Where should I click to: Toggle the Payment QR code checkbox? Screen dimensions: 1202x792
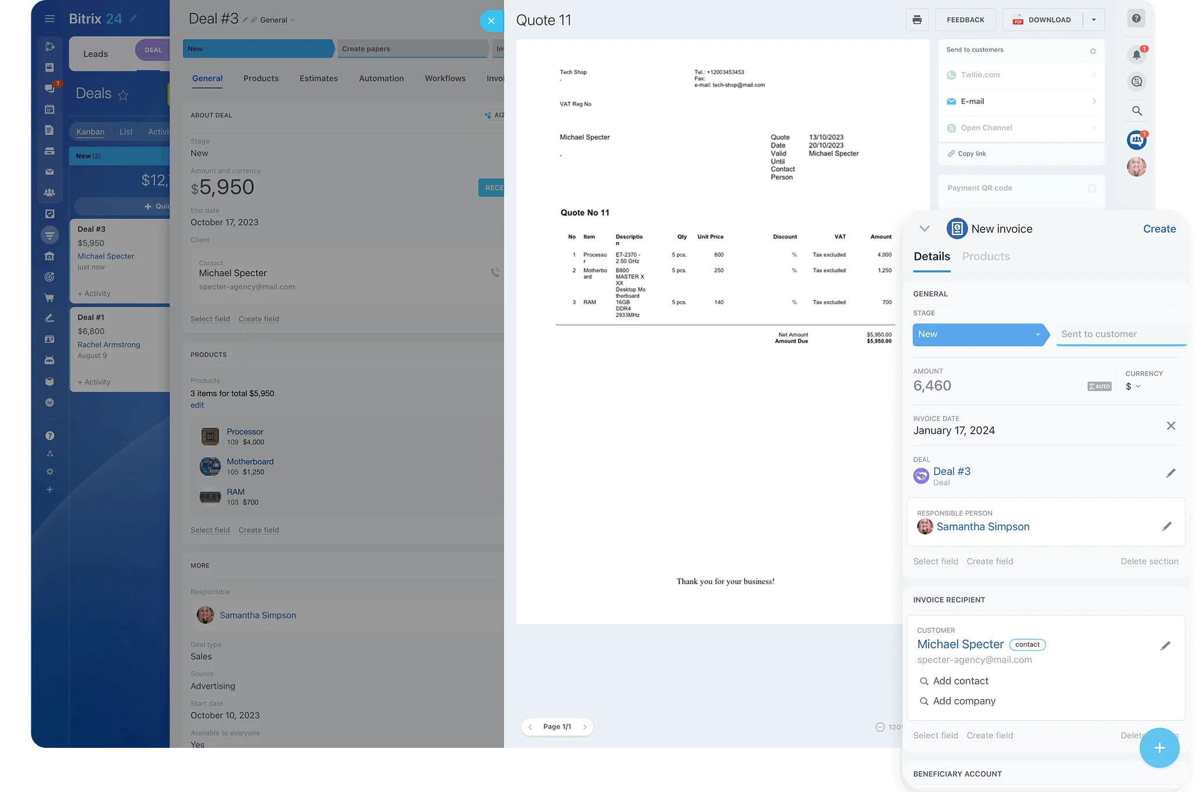(x=1092, y=188)
